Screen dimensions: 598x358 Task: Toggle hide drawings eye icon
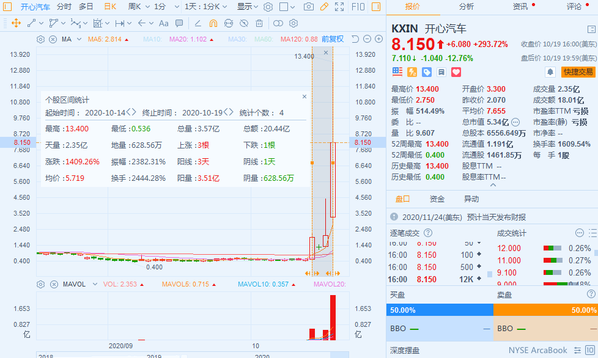click(244, 23)
